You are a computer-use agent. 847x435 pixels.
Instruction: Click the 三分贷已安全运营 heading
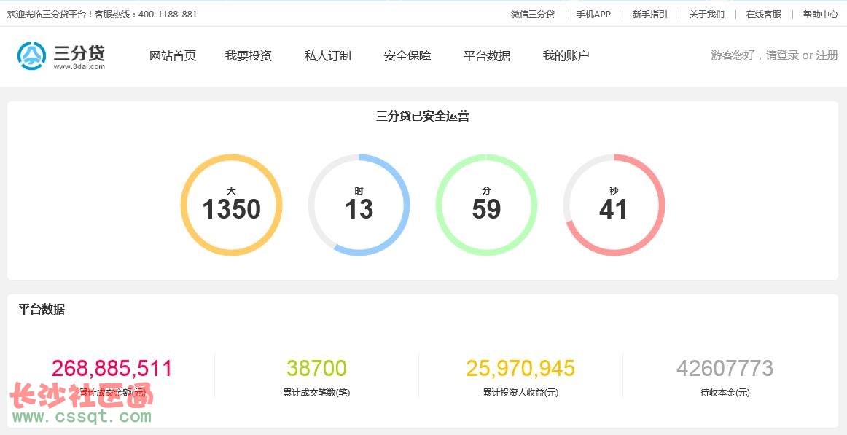[423, 116]
